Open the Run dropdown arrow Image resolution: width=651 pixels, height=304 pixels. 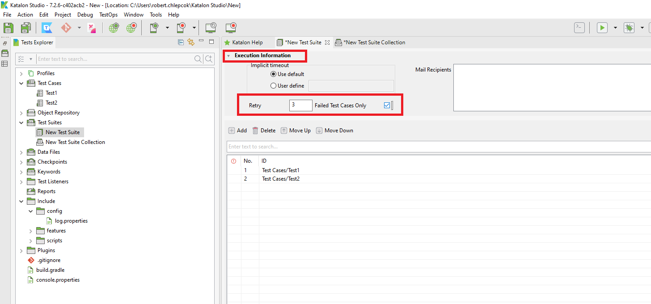pos(615,28)
